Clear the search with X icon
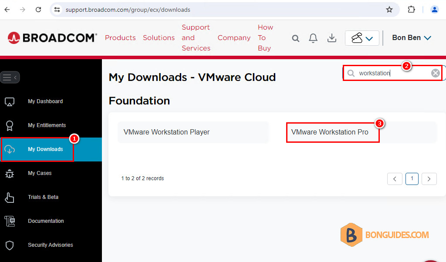The height and width of the screenshot is (262, 446). click(435, 73)
